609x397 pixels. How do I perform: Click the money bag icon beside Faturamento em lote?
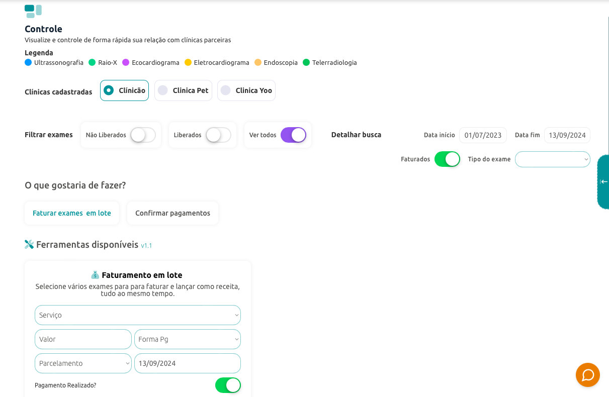point(95,275)
